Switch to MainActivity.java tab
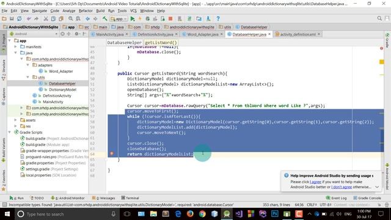Viewport: 391px width, 220px height. pyautogui.click(x=109, y=34)
